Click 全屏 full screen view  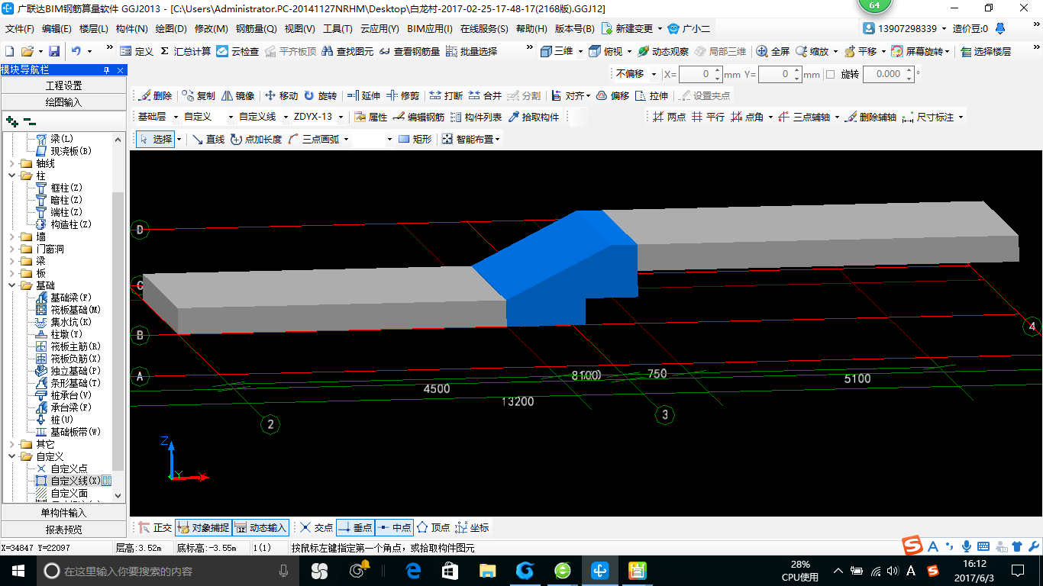[773, 51]
